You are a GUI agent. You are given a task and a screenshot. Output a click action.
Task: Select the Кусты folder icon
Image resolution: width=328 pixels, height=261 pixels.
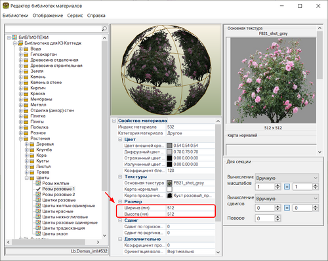pos(32,161)
